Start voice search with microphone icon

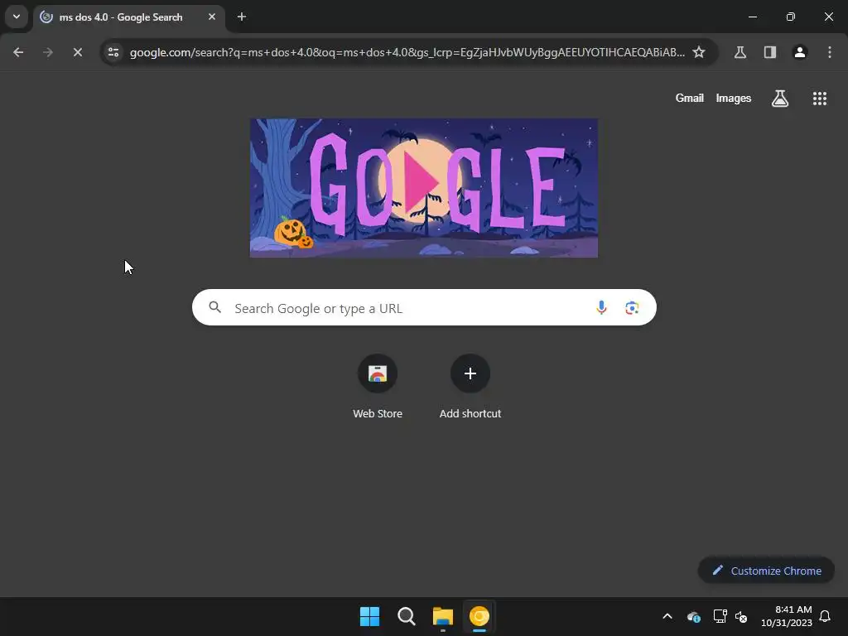pyautogui.click(x=601, y=308)
